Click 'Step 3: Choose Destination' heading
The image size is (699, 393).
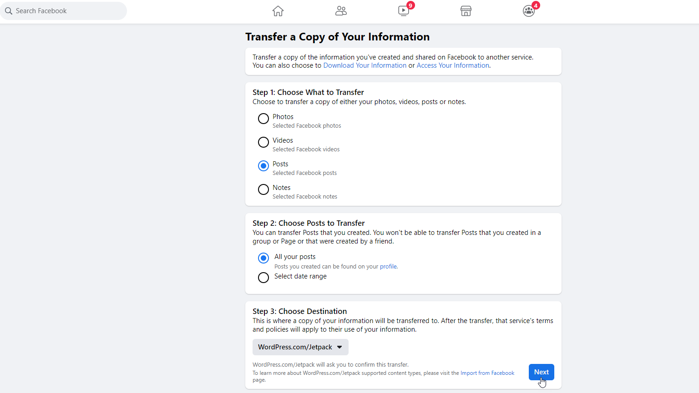click(x=299, y=311)
